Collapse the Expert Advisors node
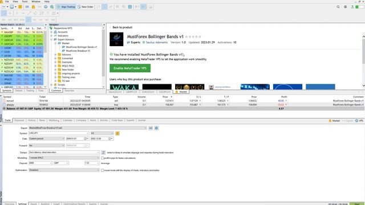Screen dimensions: 365x205 51,39
